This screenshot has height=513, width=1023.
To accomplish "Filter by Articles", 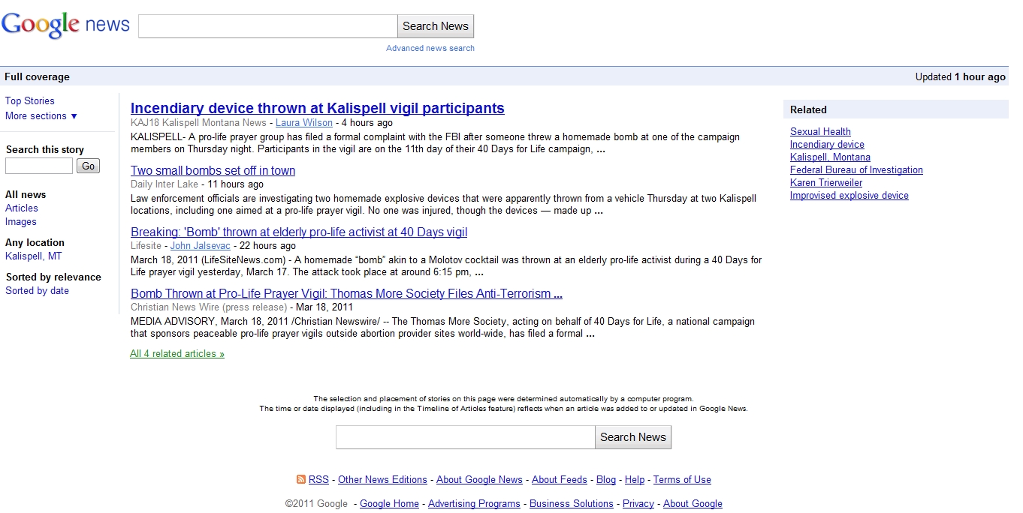I will (x=22, y=208).
